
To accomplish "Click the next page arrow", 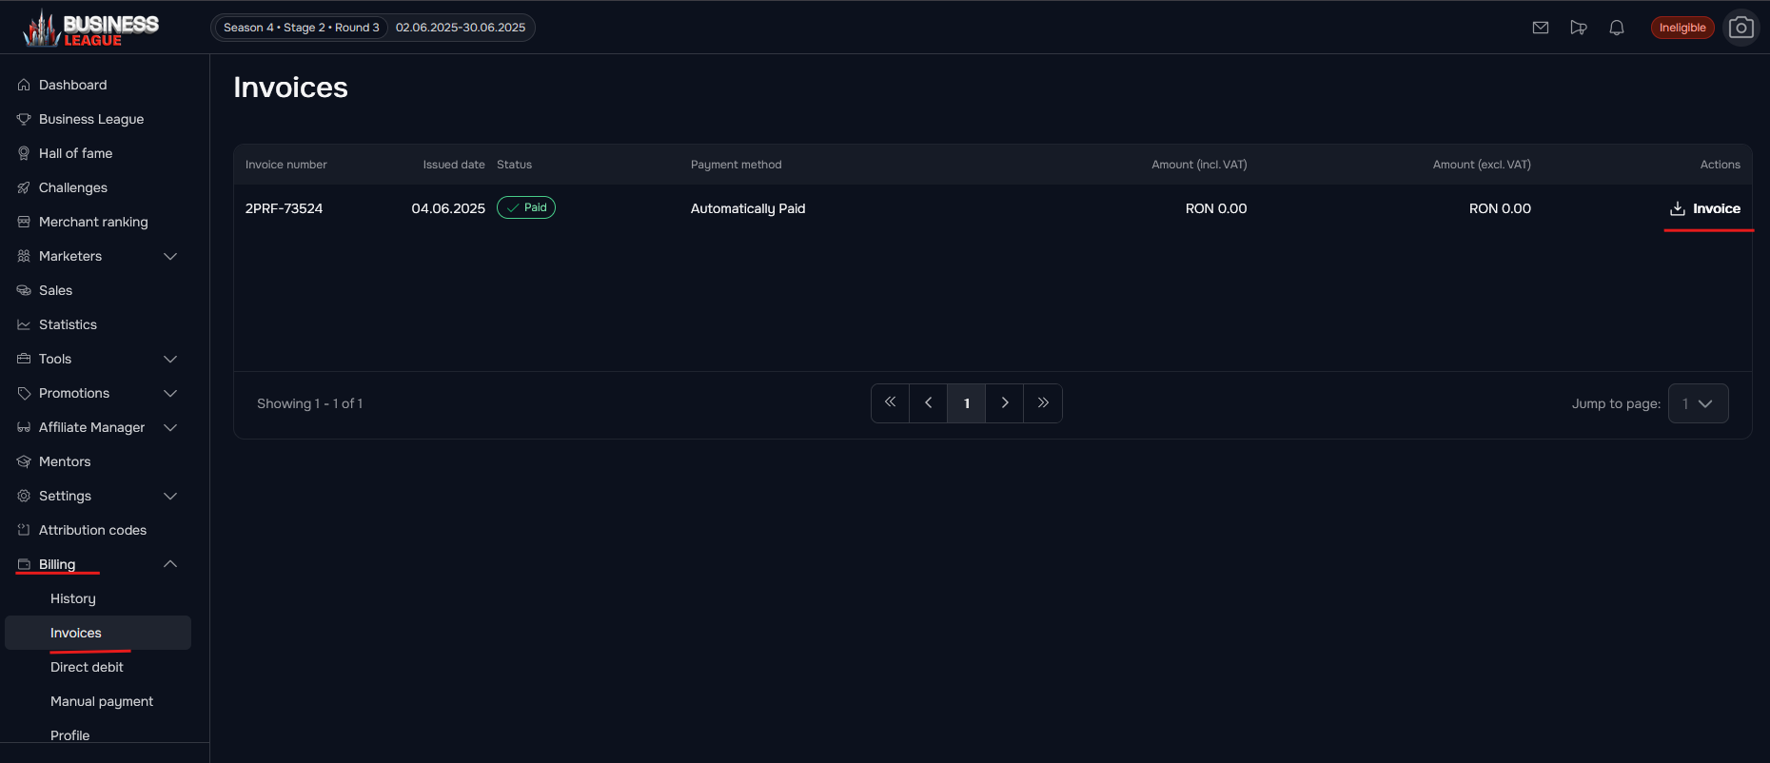I will click(1005, 403).
